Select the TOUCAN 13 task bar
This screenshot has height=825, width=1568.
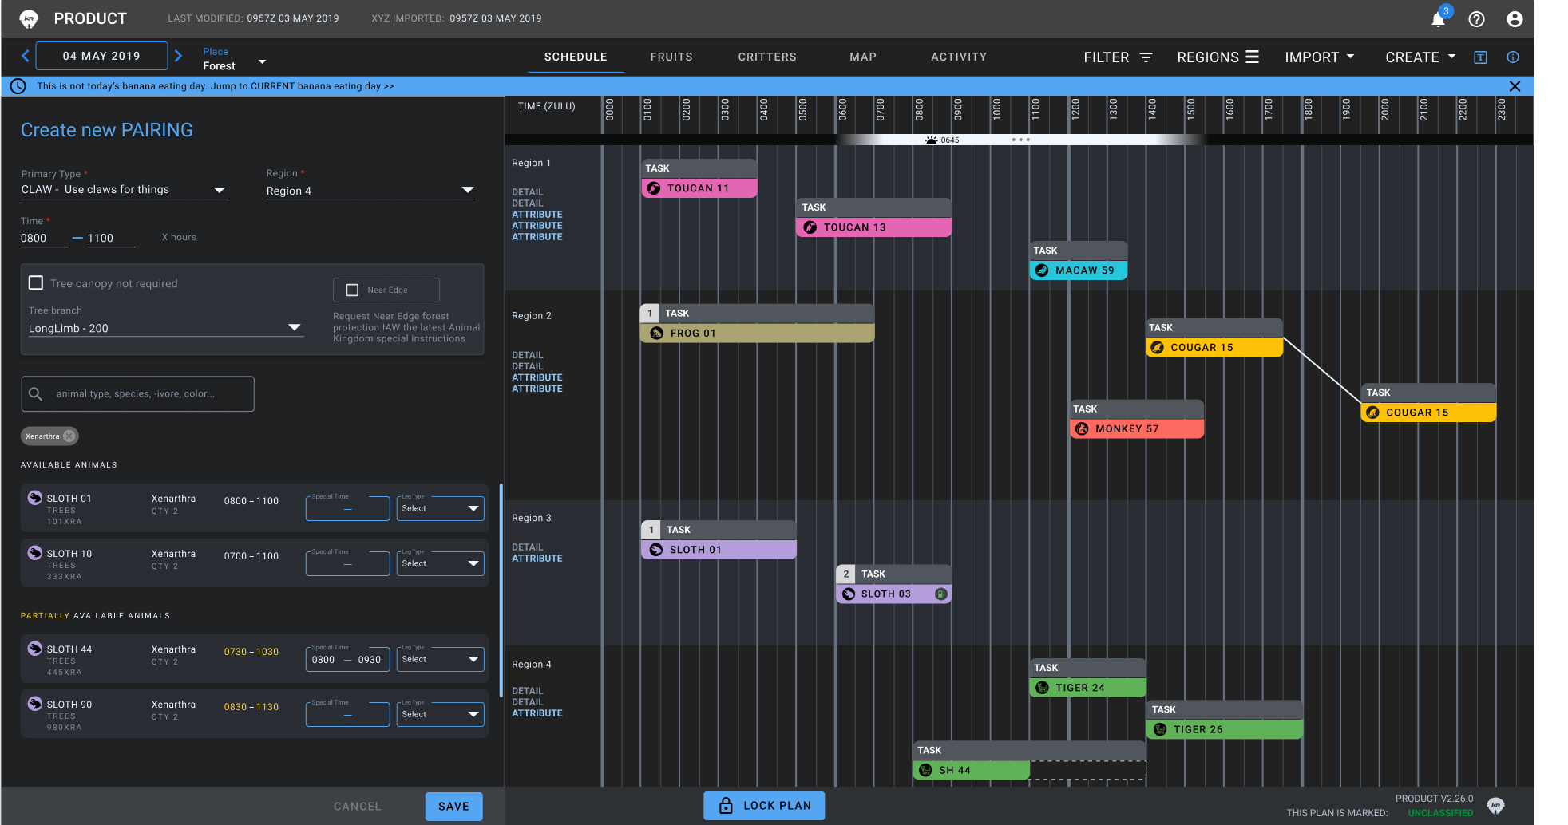pyautogui.click(x=873, y=218)
